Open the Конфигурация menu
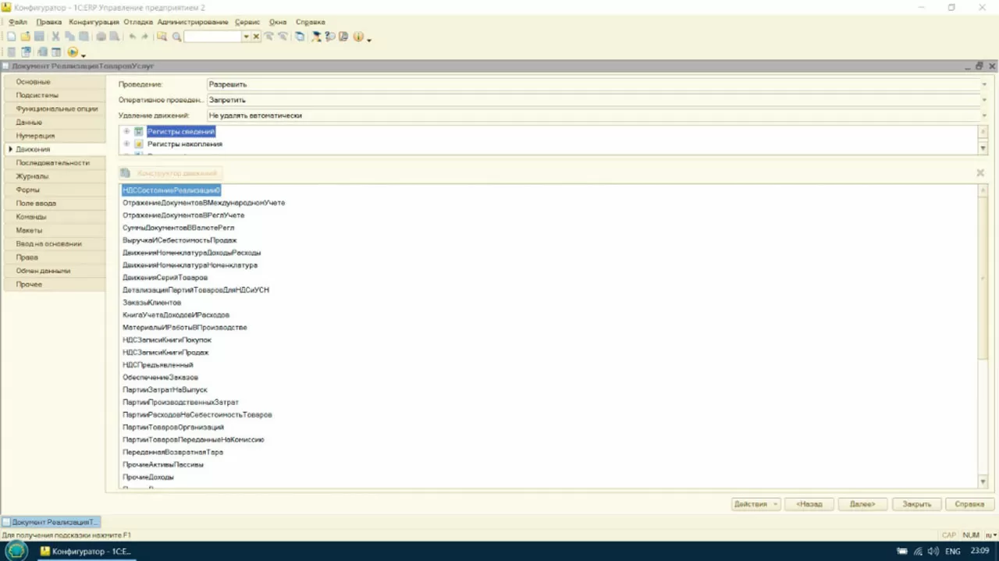999x561 pixels. (x=94, y=22)
